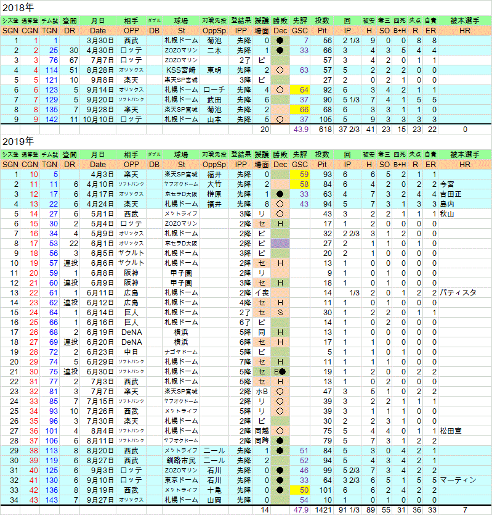Select opposing starter 榊原 cell
This screenshot has width=492, height=515.
pos(214,194)
